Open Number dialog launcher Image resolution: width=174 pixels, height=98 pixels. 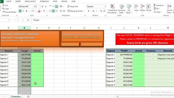coord(105,16)
